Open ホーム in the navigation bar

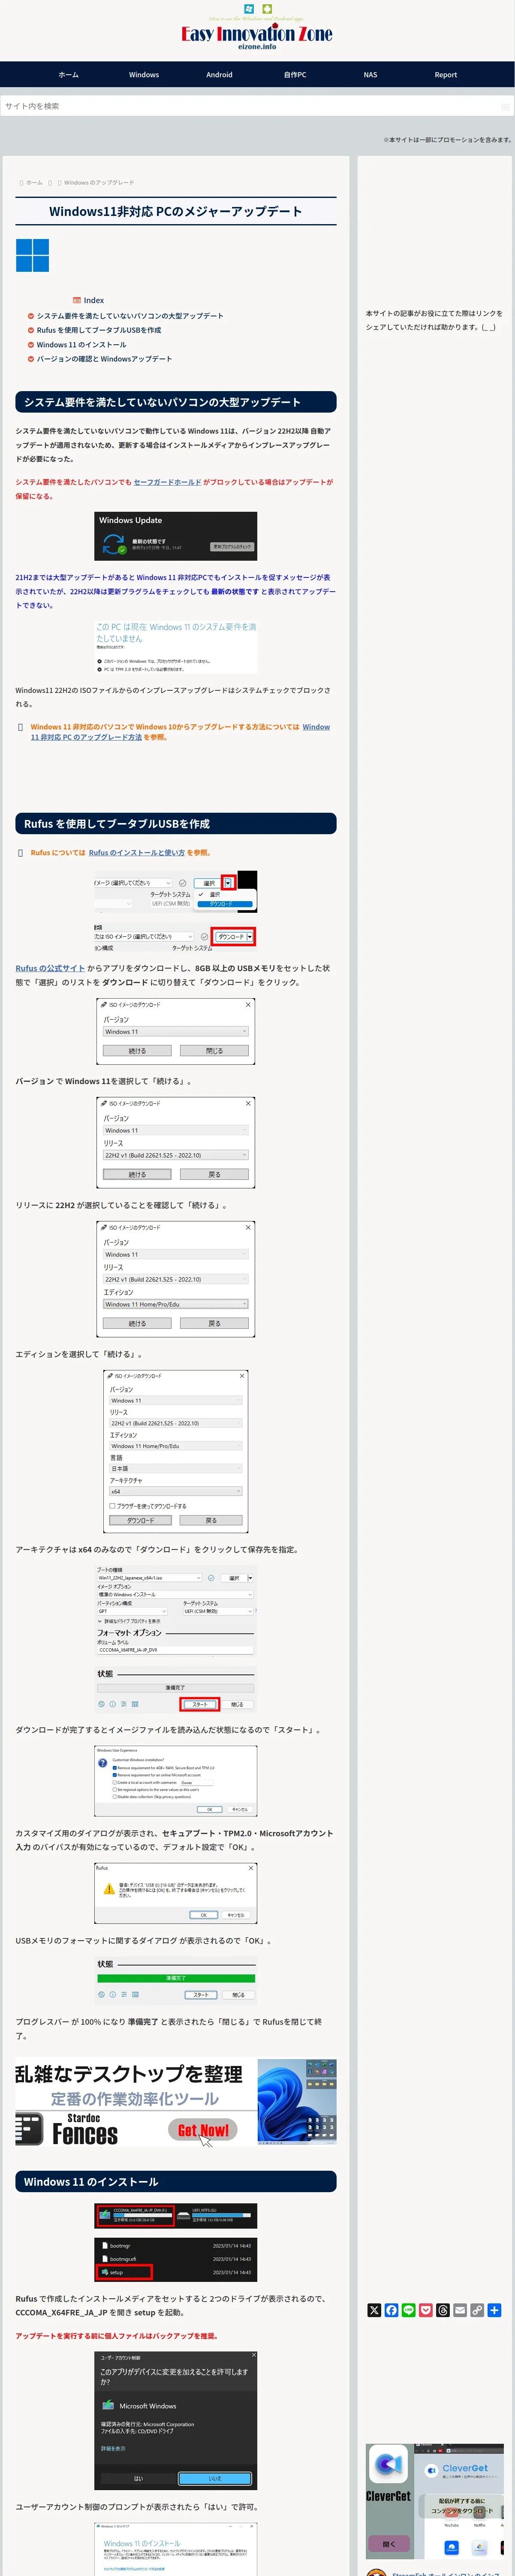pyautogui.click(x=68, y=75)
